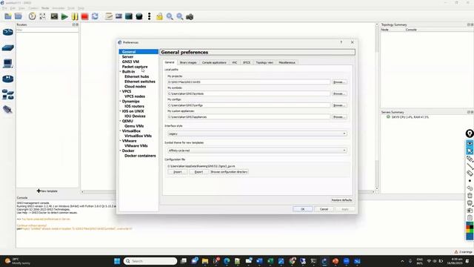This screenshot has height=267, width=474.
Task: Click Browse next to My projects path
Action: click(339, 82)
